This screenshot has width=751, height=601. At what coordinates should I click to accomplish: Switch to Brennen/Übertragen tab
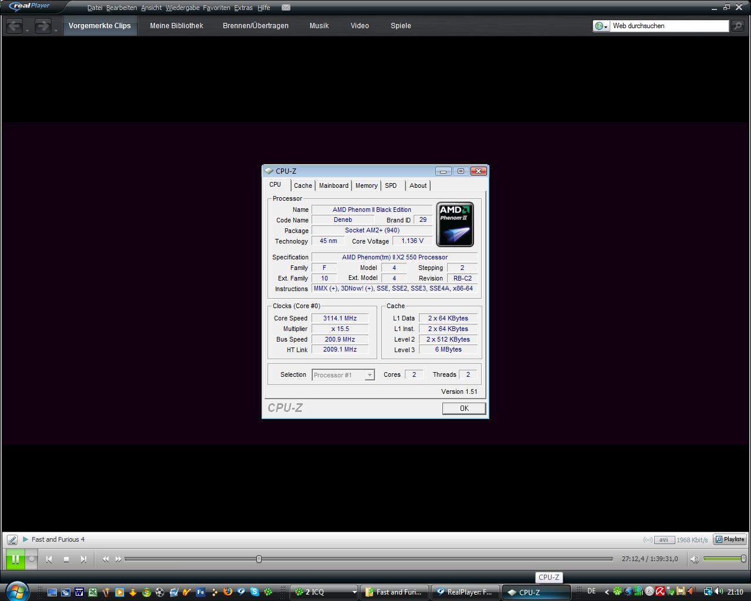point(256,26)
